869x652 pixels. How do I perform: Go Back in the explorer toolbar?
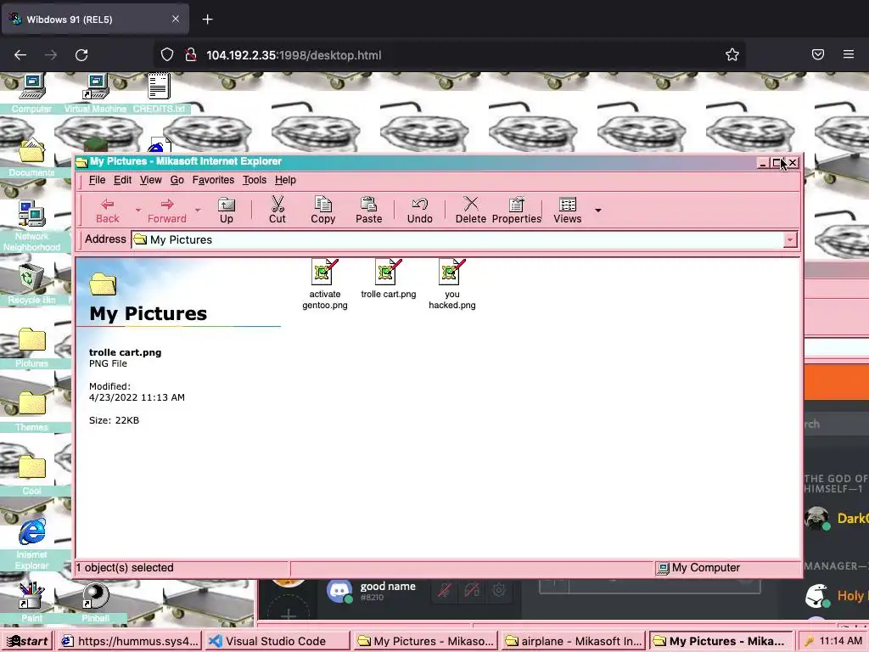click(x=108, y=211)
